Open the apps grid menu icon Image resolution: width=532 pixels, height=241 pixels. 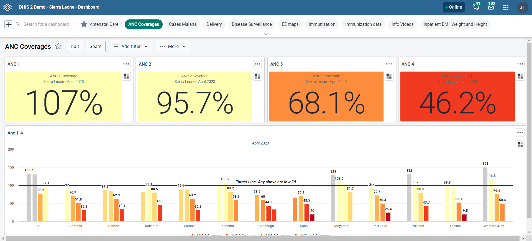tap(506, 7)
